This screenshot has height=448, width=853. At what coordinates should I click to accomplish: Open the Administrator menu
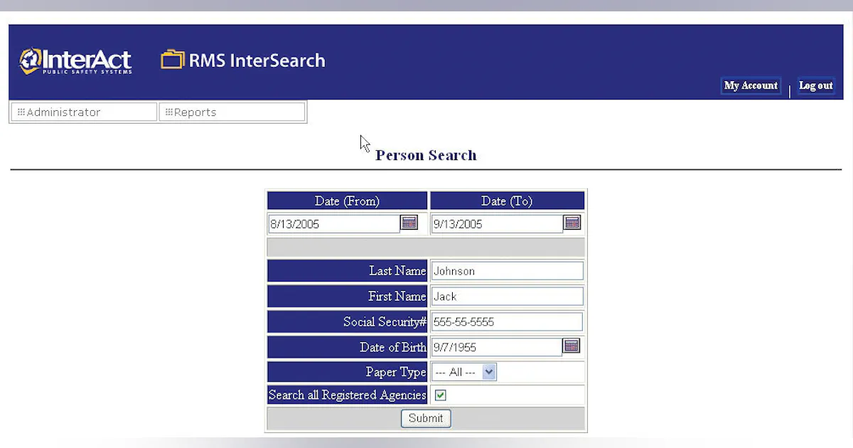point(84,112)
